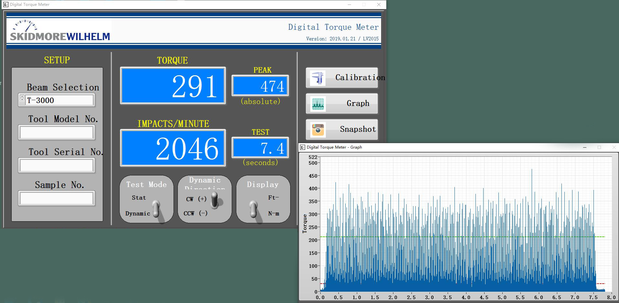The width and height of the screenshot is (619, 303).
Task: Focus the Sample No. input field
Action: pos(57,198)
